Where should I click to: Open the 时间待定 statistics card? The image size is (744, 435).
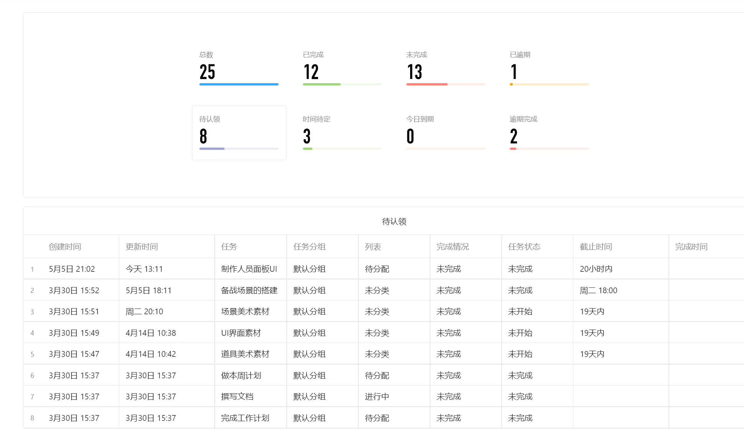tap(342, 132)
